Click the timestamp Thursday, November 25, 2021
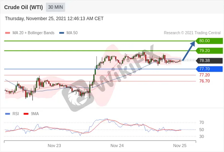 [x=54, y=19]
